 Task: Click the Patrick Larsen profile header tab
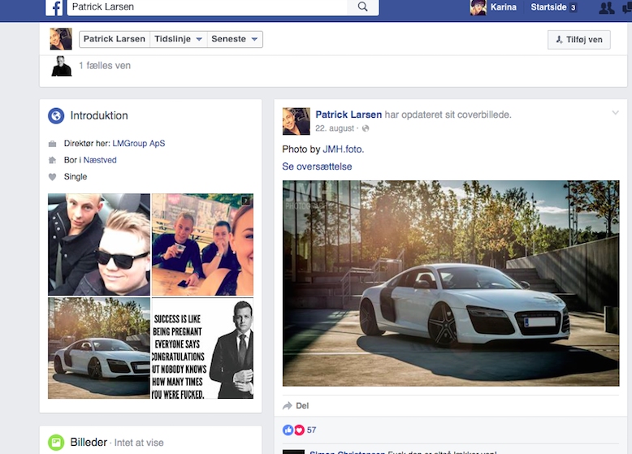point(115,39)
